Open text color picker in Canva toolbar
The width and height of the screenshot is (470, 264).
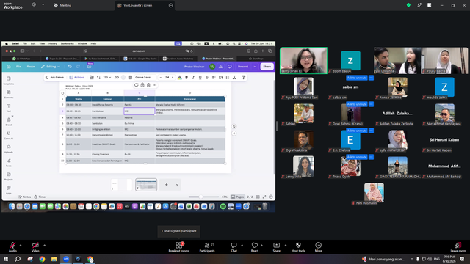coord(179,77)
